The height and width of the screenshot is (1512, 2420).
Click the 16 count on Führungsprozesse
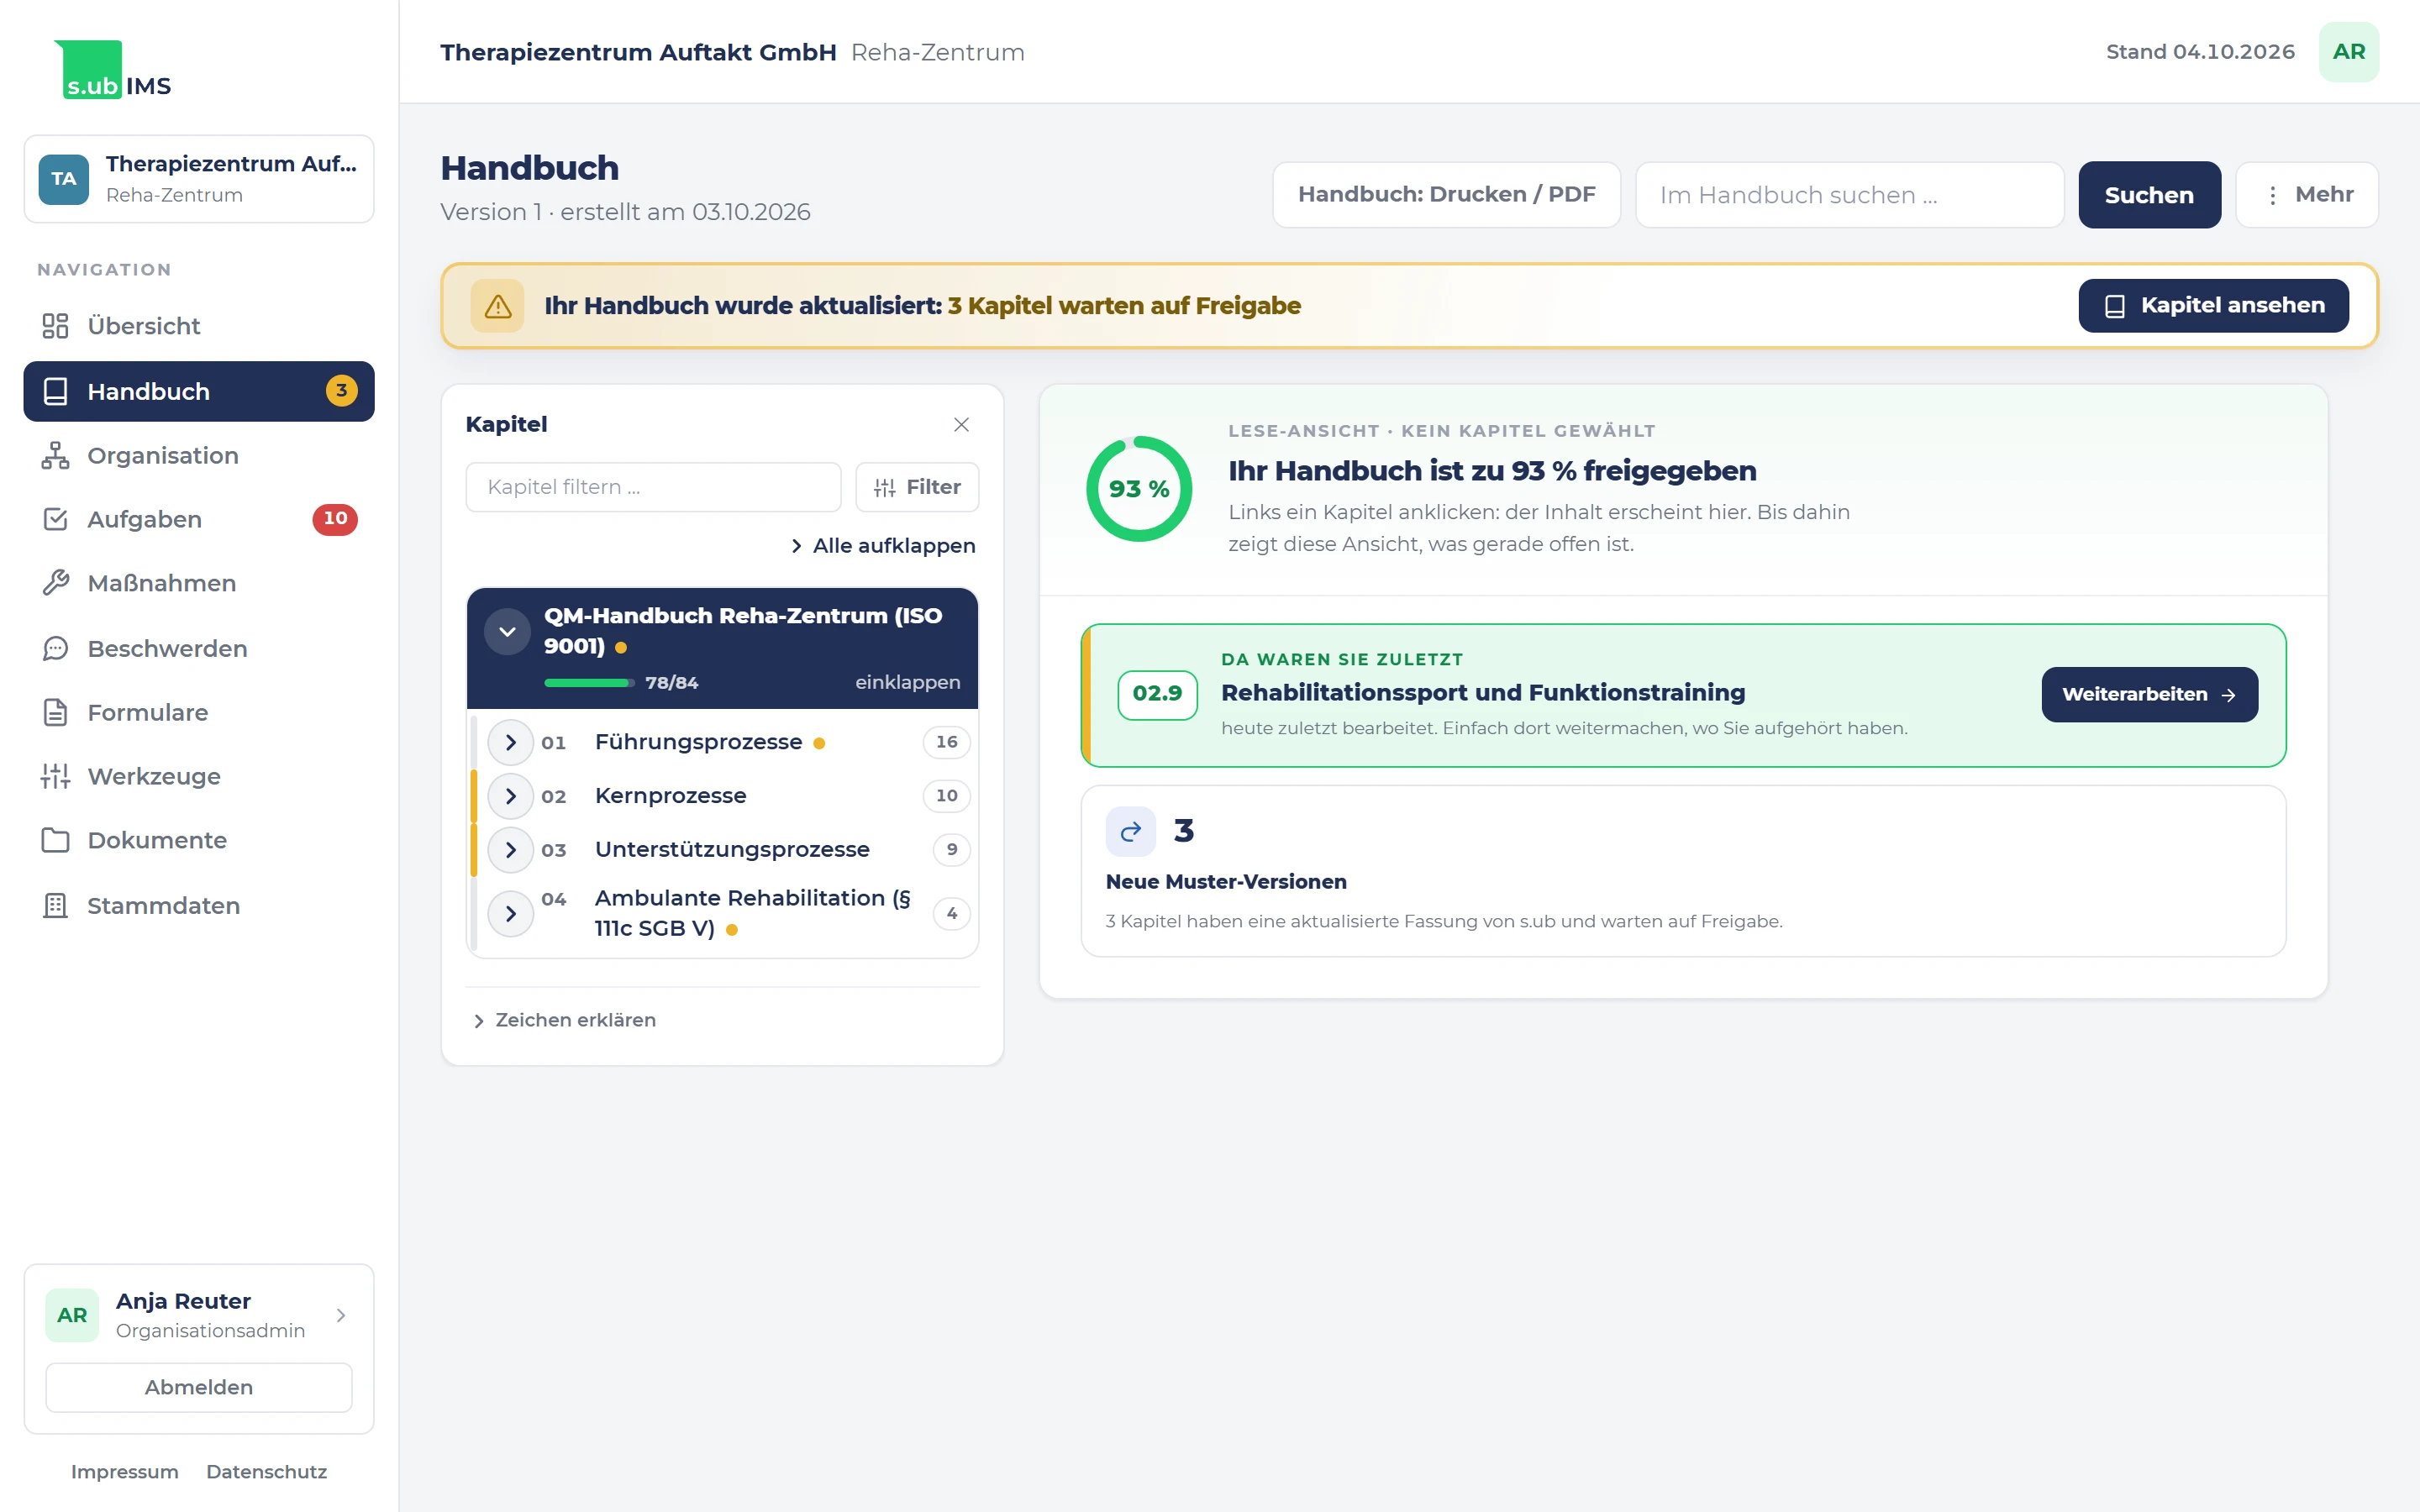click(x=946, y=742)
